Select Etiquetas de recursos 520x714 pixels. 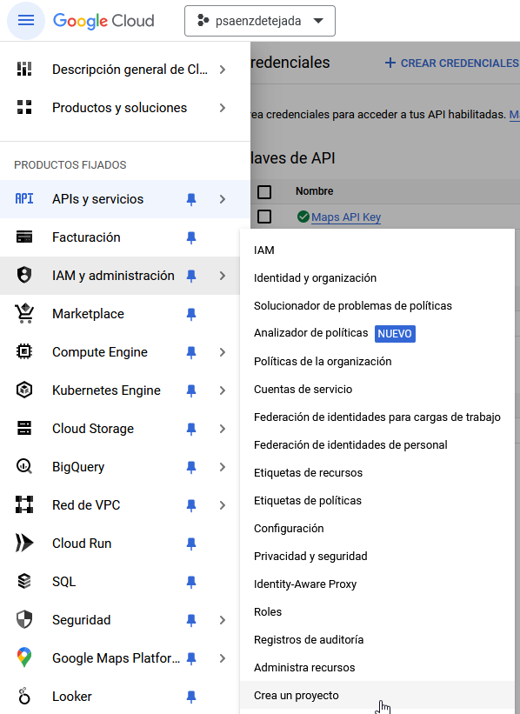tap(377, 472)
